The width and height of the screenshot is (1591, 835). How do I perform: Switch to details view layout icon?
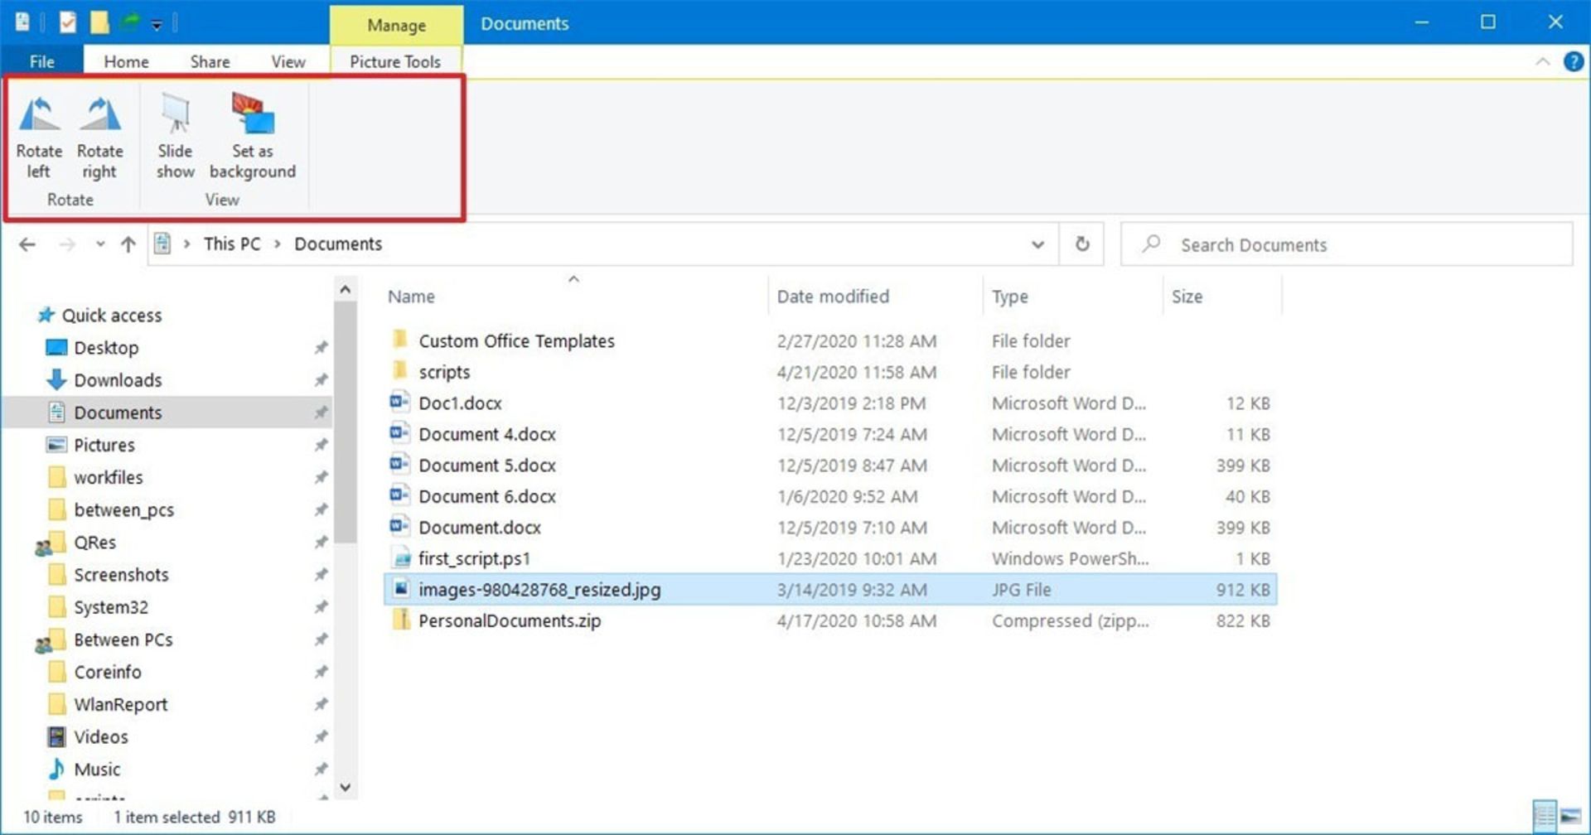pyautogui.click(x=1544, y=817)
